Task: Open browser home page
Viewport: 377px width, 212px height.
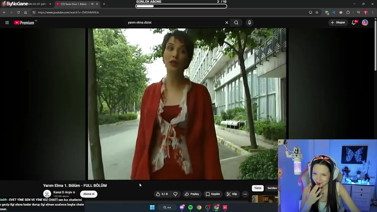Action: tap(25, 12)
